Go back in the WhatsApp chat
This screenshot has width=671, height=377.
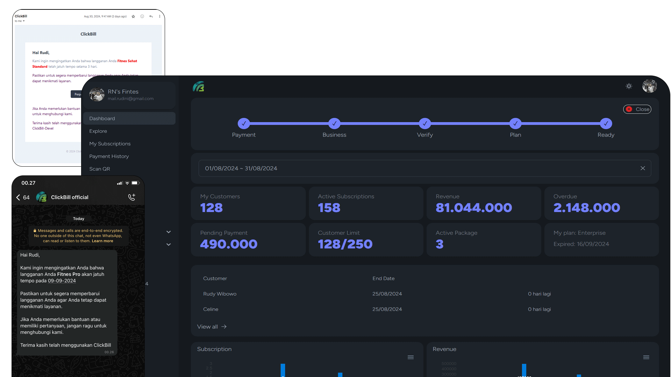[x=18, y=197]
